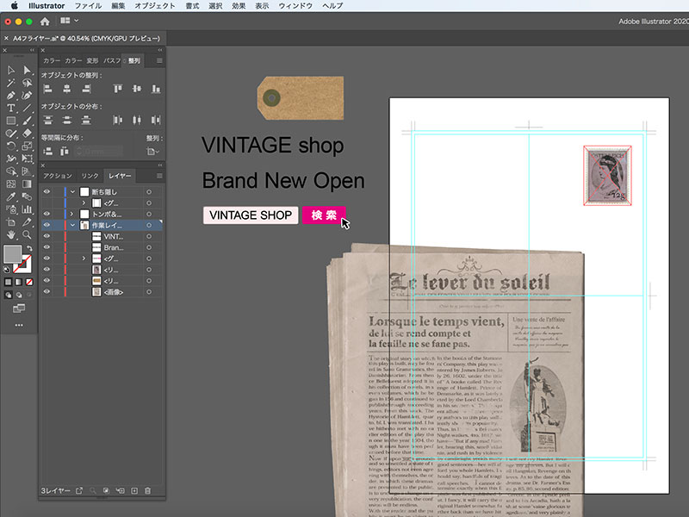Open the Layers panel options menu
Screen dimensions: 689x517
[x=159, y=176]
